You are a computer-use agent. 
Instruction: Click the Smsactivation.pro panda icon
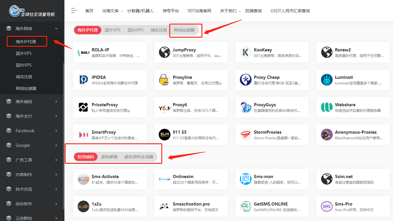tap(165, 207)
